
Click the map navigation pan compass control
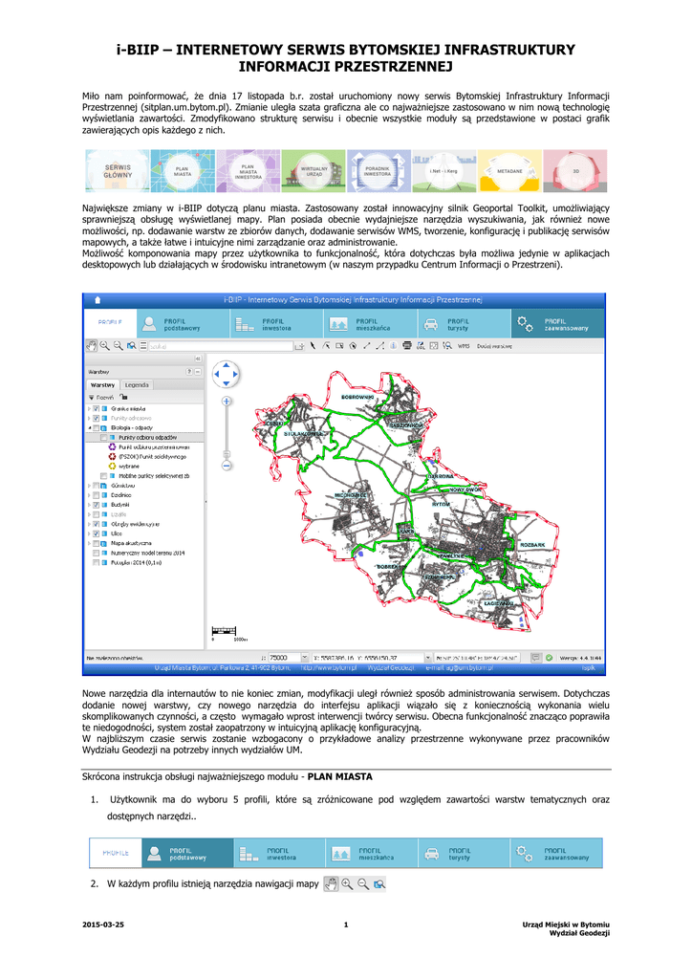point(227,374)
